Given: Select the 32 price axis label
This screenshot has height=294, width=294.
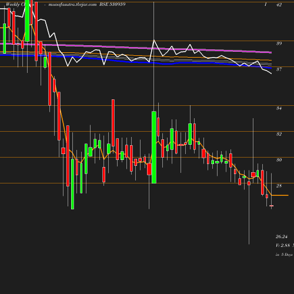Looking at the screenshot, I should (x=279, y=134).
